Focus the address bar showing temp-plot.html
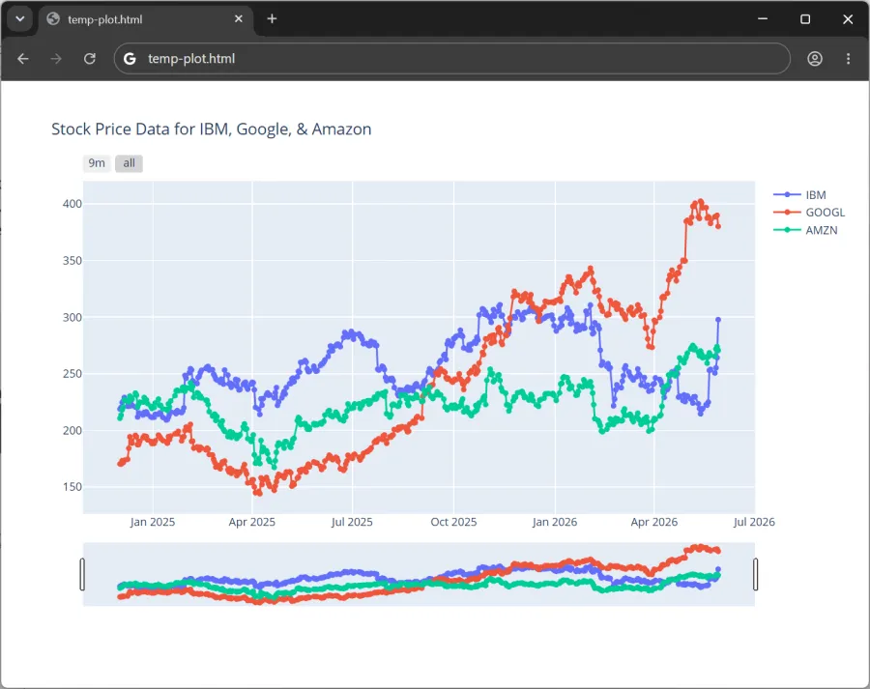This screenshot has width=870, height=689. [452, 59]
